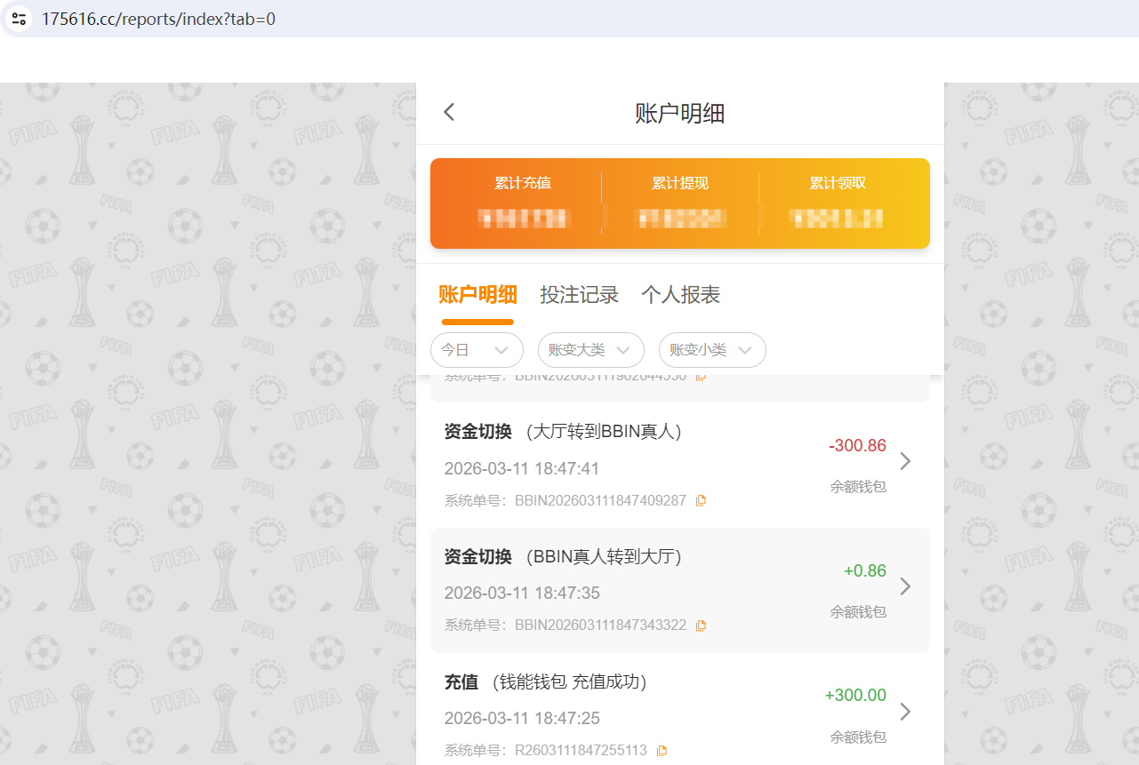
Task: Open details arrow on the +0.86 transfer record
Action: click(x=905, y=586)
